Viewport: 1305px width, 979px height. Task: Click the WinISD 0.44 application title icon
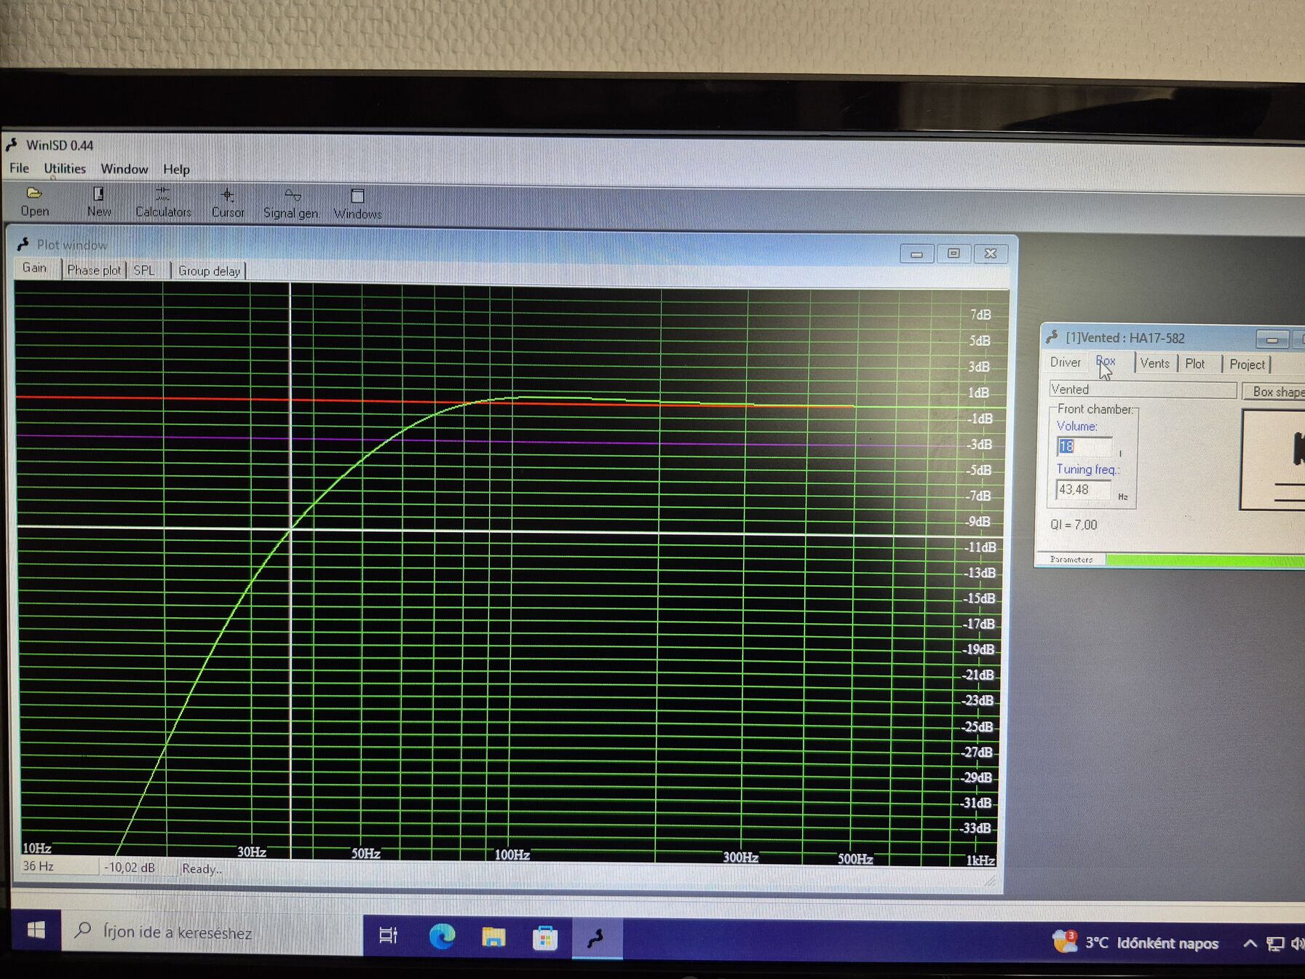(x=12, y=145)
